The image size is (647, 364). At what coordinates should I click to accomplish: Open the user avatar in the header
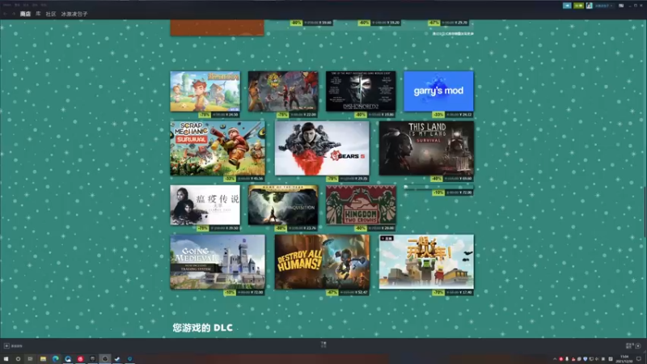click(x=590, y=6)
